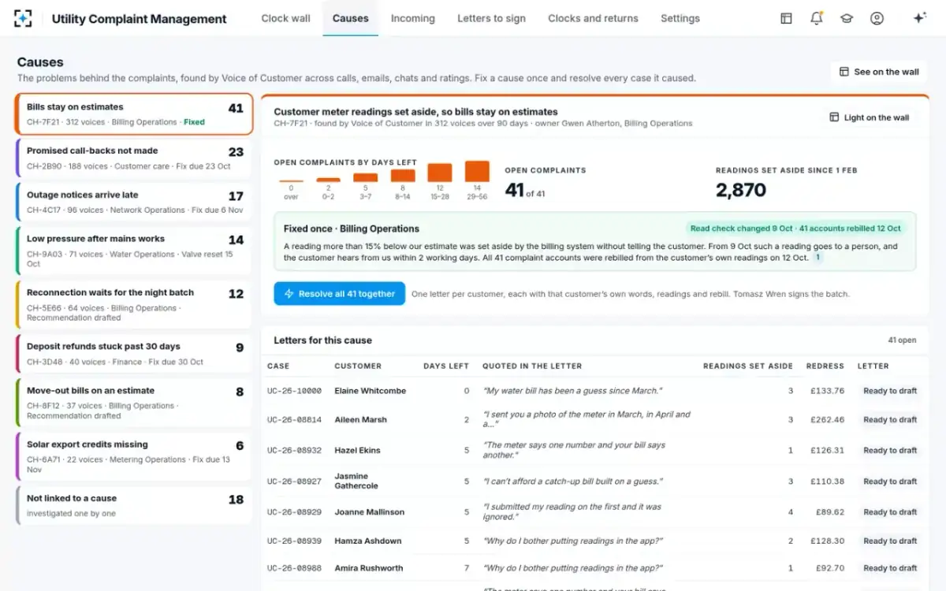Open case UC-26-10000

click(294, 391)
